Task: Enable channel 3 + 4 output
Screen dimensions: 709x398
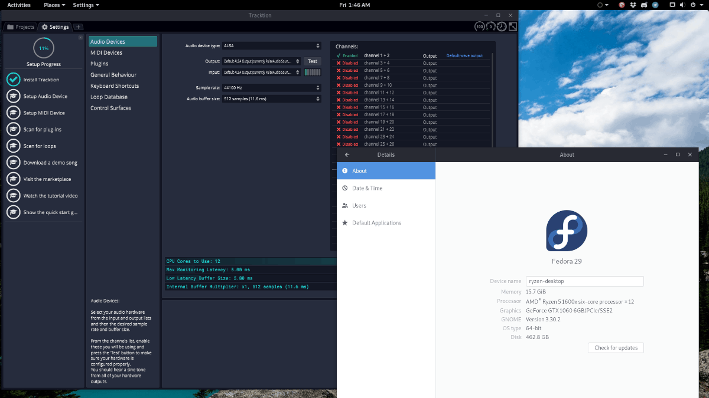Action: [347, 63]
